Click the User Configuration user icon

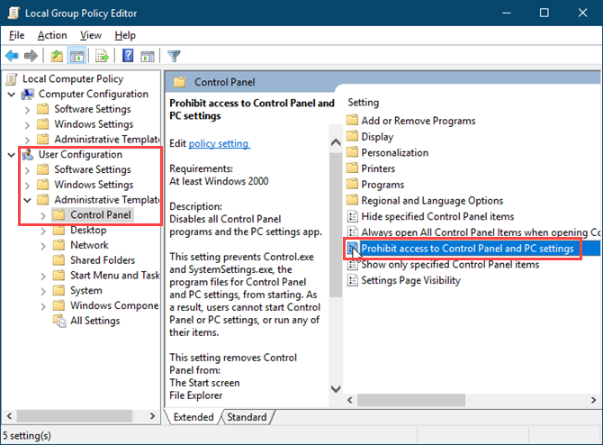coord(28,154)
